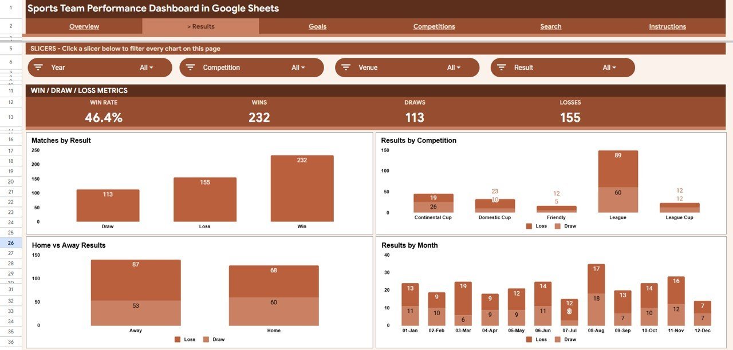Click Loss legend swatch in Results by Competition
The height and width of the screenshot is (350, 733).
tap(529, 226)
